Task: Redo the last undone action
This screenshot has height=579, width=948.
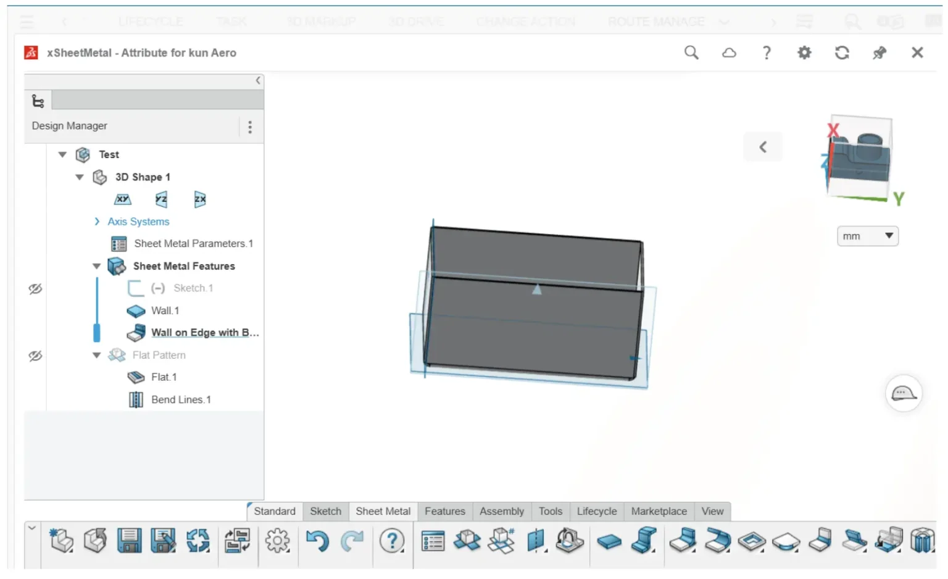Action: coord(352,541)
